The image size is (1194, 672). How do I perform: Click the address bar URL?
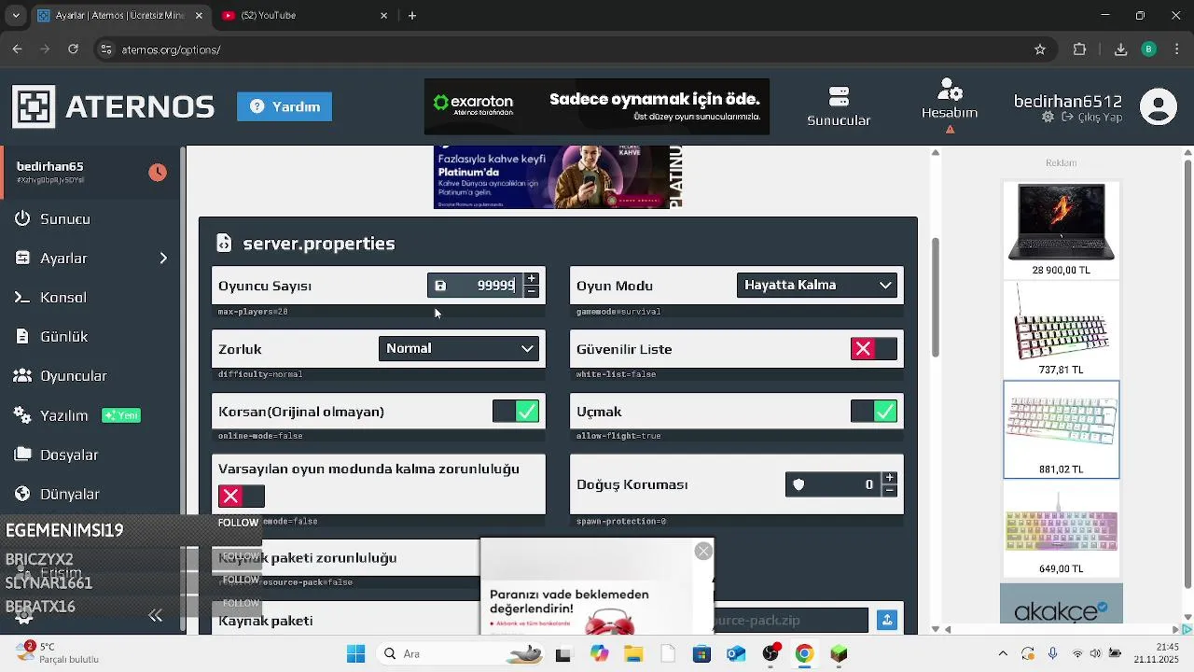click(171, 49)
